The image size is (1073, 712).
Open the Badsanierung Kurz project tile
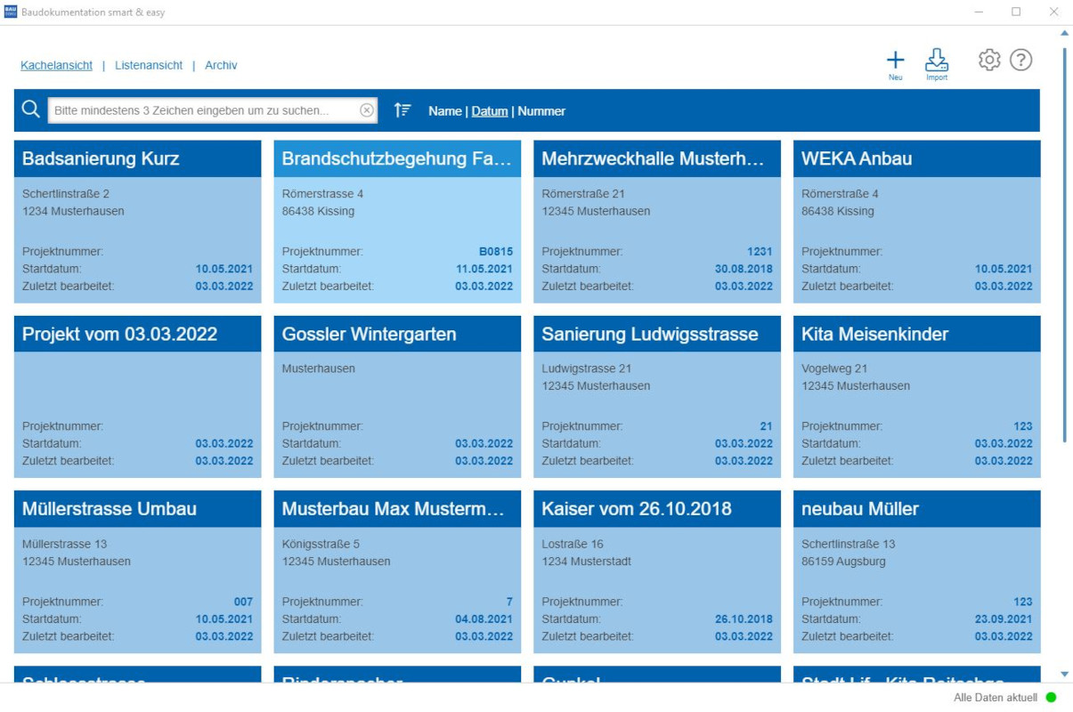(x=138, y=222)
